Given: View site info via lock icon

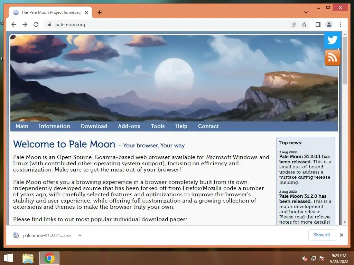Looking at the screenshot, I should 50,24.
